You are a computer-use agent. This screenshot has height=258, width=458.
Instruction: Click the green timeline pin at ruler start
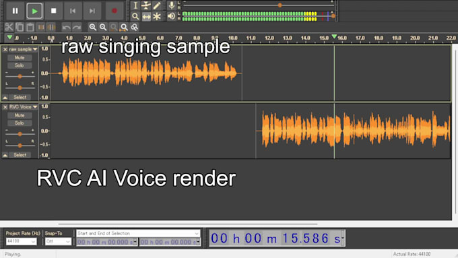9,38
